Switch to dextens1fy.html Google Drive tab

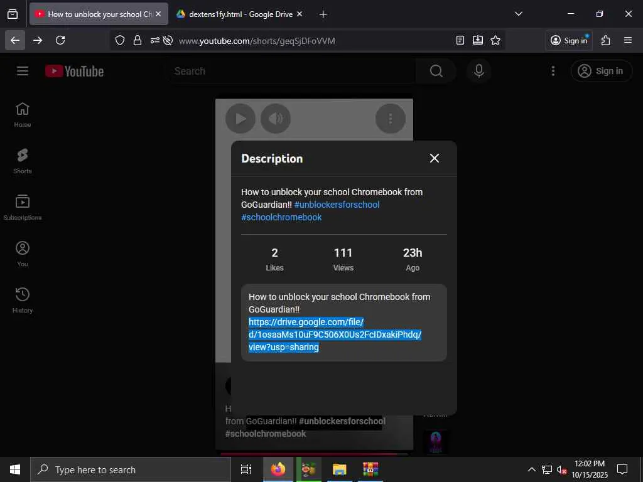tap(240, 14)
